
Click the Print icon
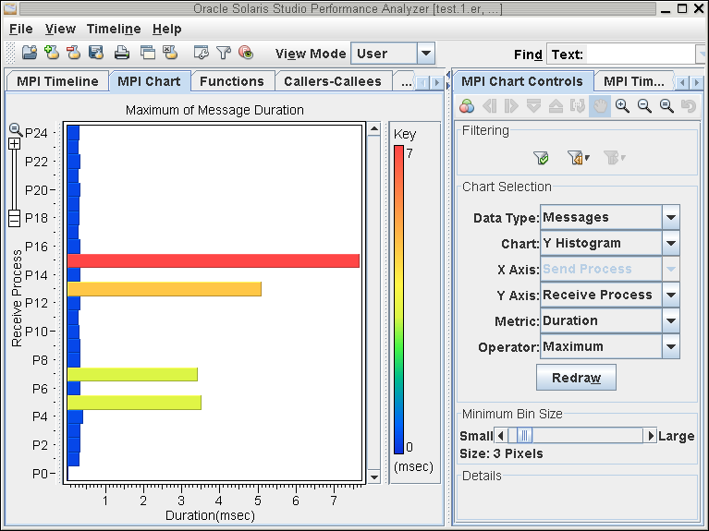[x=122, y=54]
